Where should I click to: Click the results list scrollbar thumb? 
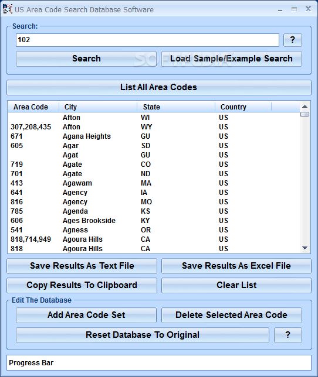(x=305, y=114)
